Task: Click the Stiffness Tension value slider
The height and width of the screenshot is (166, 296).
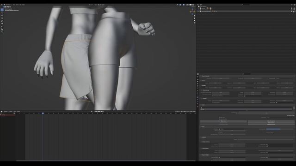Action: point(215,83)
